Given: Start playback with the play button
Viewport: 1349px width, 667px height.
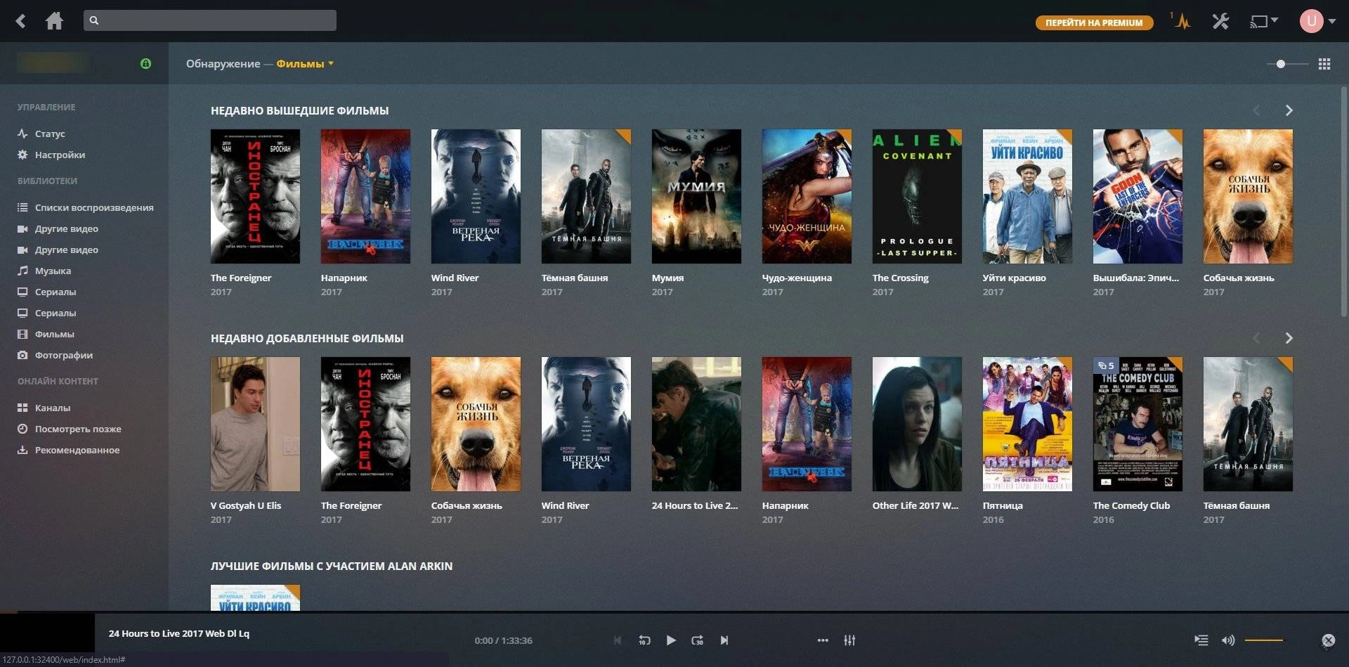Looking at the screenshot, I should (x=671, y=640).
